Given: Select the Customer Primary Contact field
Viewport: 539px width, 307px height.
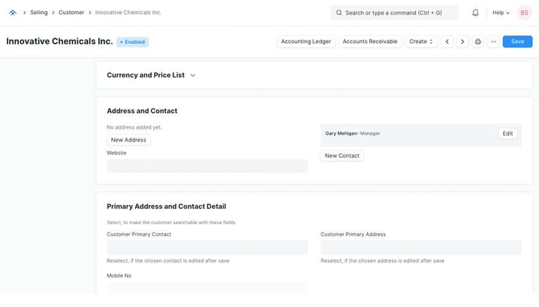Looking at the screenshot, I should coord(207,247).
